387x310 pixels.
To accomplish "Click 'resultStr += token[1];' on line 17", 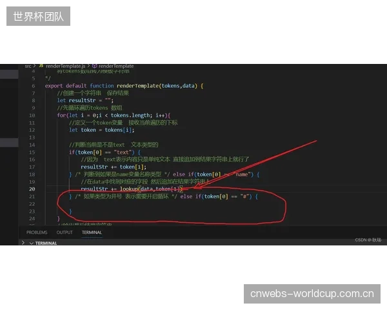I will click(114, 167).
